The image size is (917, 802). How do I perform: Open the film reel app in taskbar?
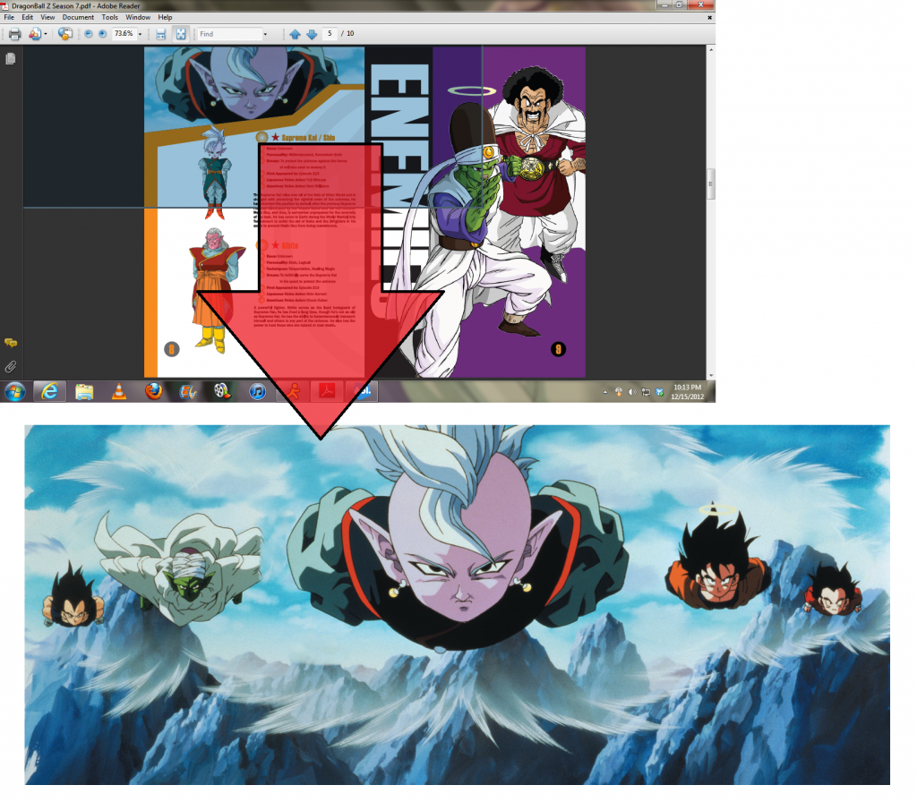222,391
